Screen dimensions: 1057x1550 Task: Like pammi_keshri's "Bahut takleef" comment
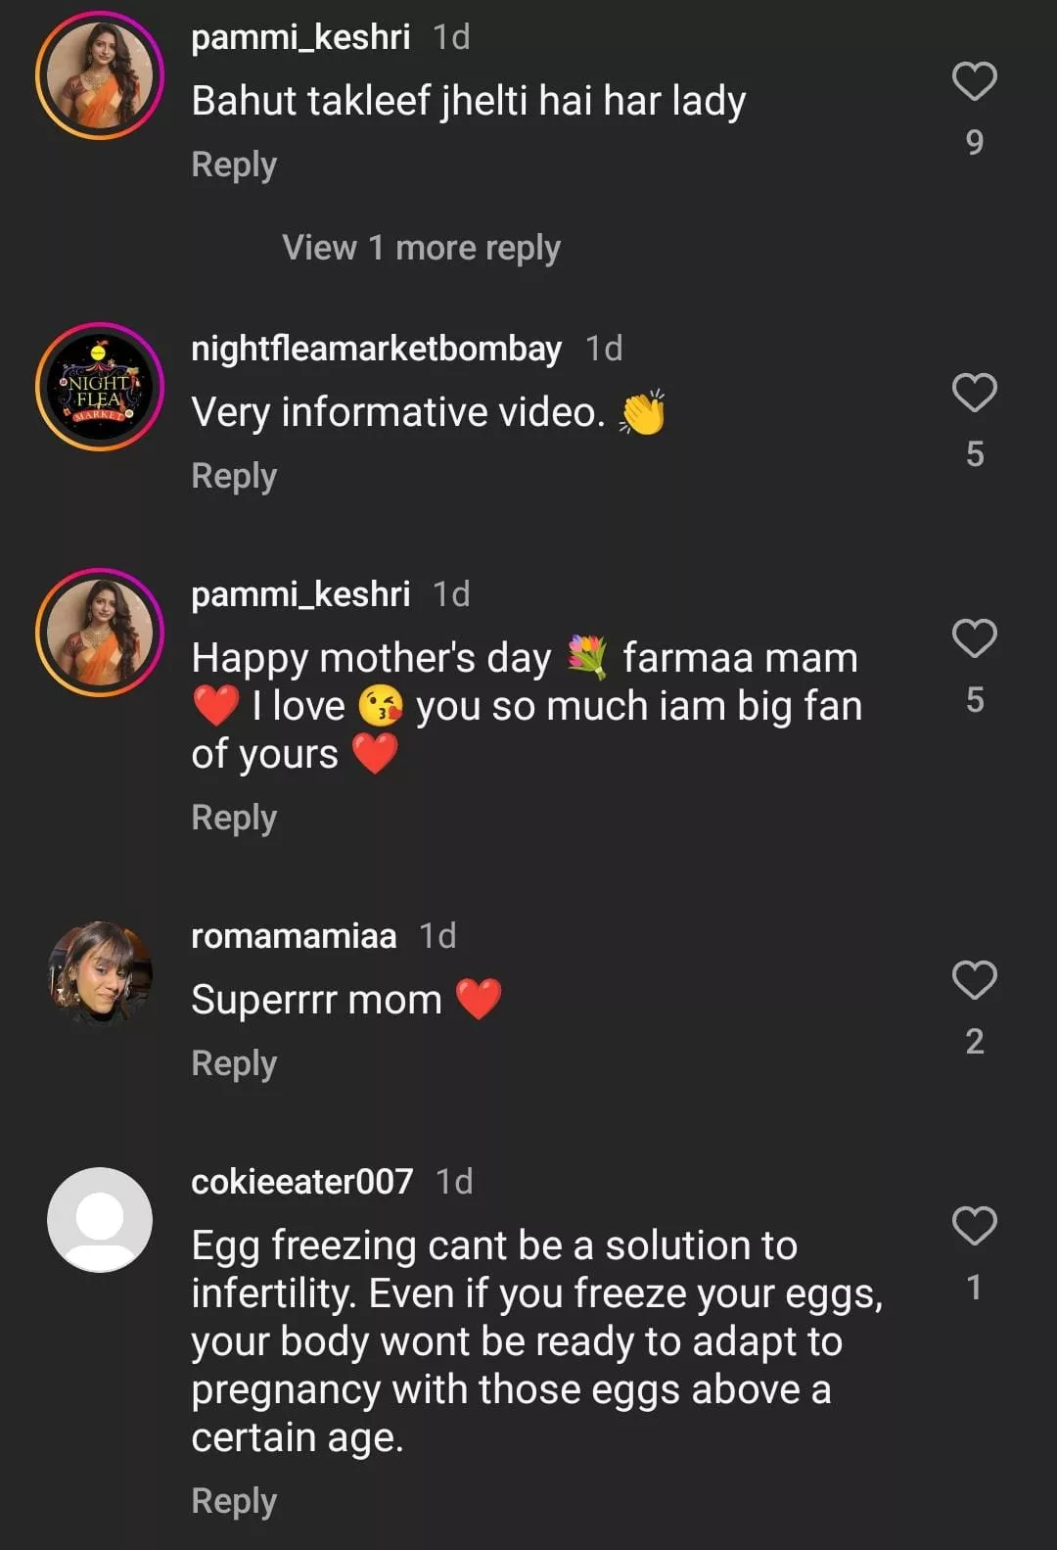pyautogui.click(x=974, y=82)
